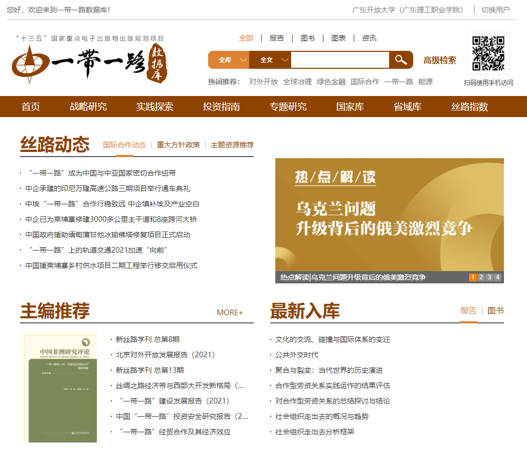Click the banner caption 热点解读|乌克兰问题
527x461 pixels.
coord(353,277)
